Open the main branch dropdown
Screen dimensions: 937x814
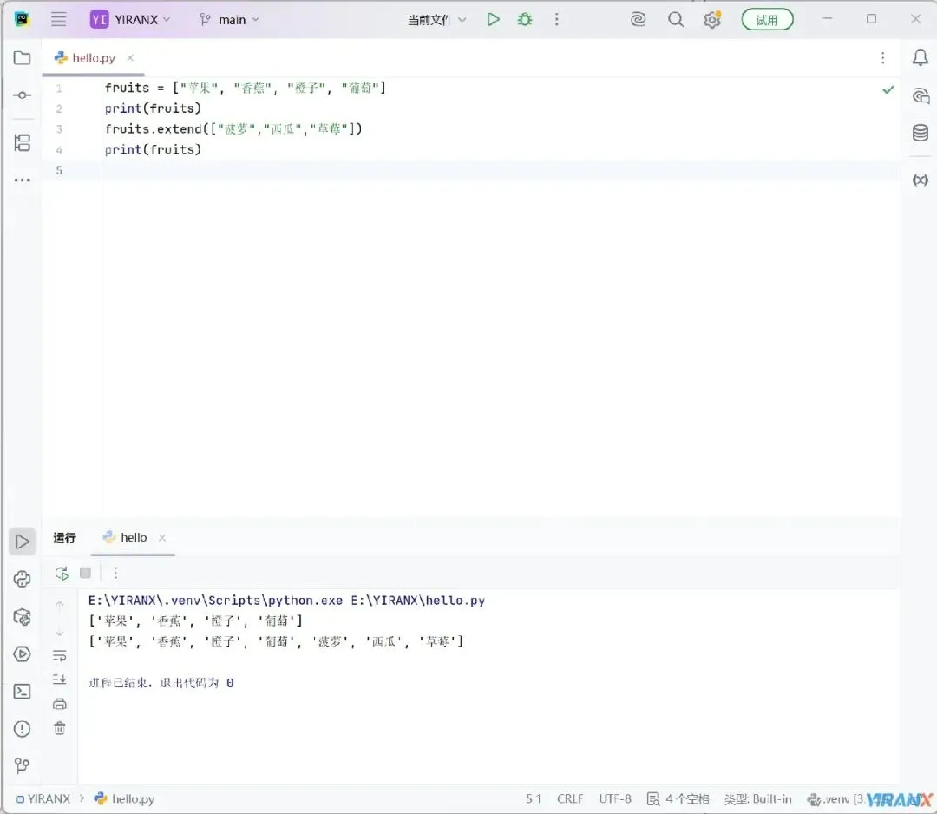click(229, 20)
